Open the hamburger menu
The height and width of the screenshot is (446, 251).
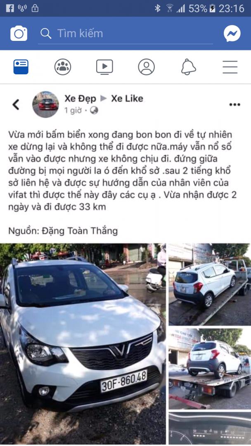230,67
